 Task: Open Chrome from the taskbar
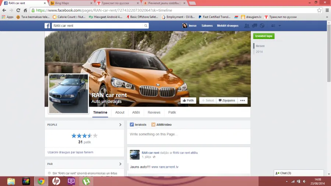coord(41,181)
